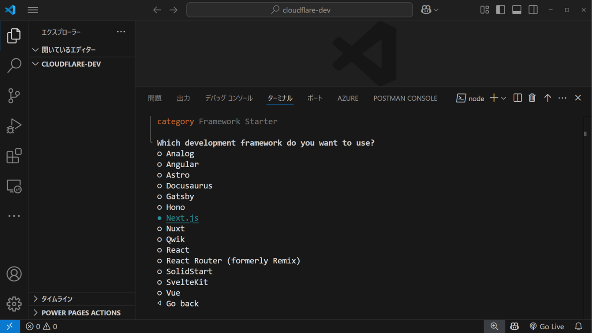Image resolution: width=592 pixels, height=333 pixels.
Task: Switch to the AZURE tab
Action: click(x=348, y=98)
